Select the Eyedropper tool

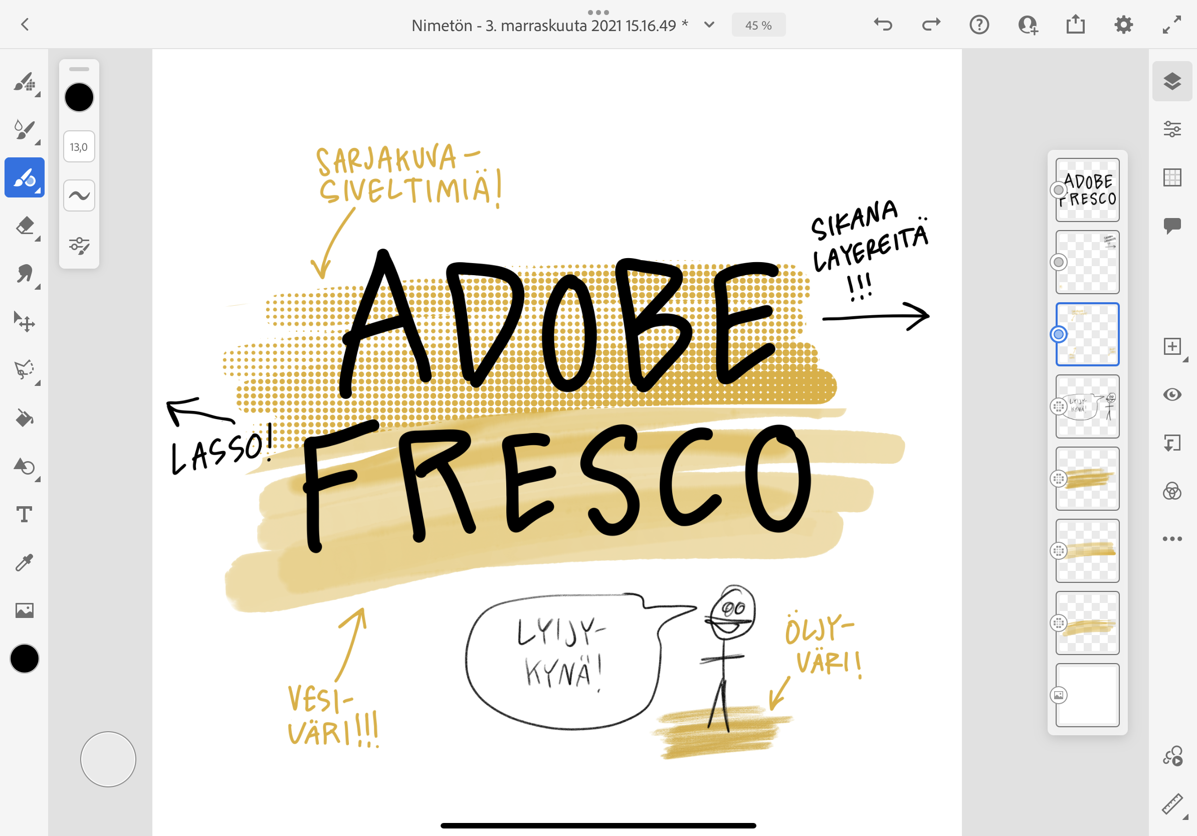[25, 562]
